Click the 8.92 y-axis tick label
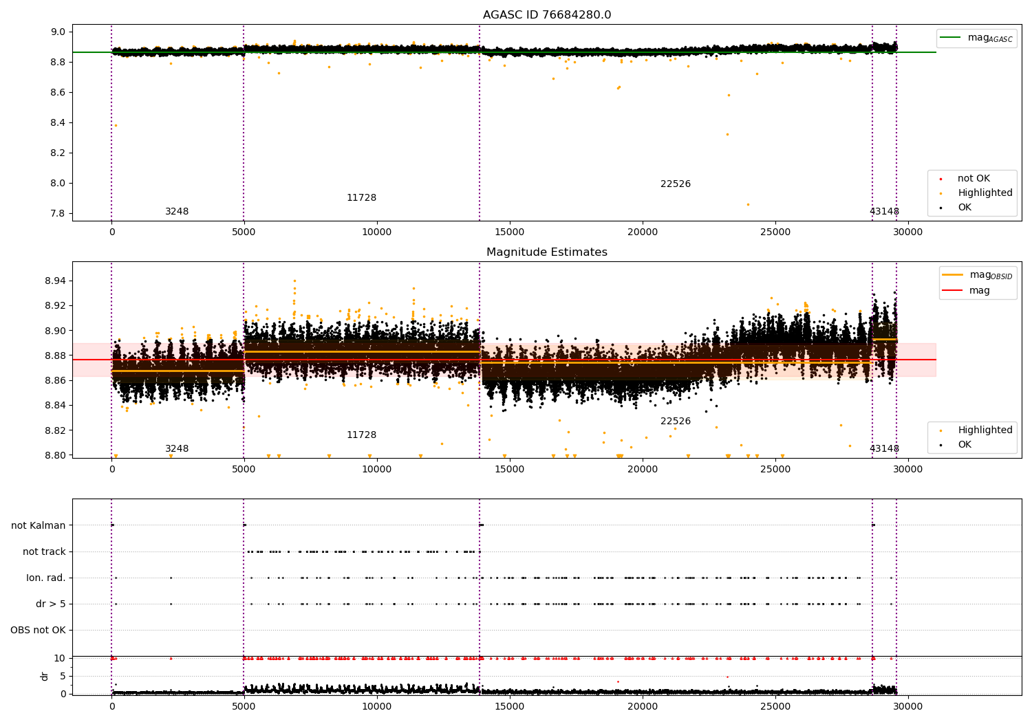This screenshot has width=1032, height=722. click(56, 306)
